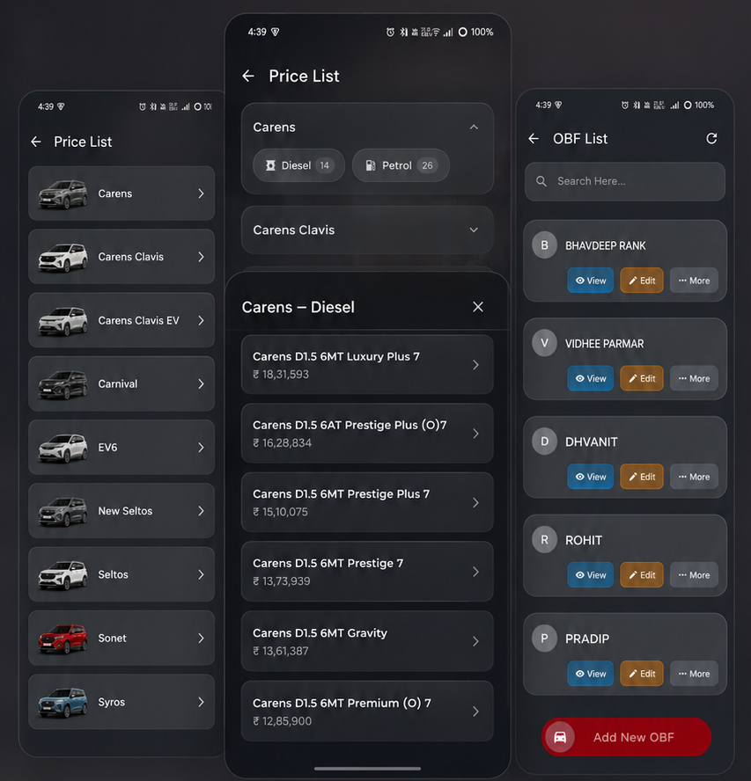Edit PRADIP's OBF
This screenshot has width=751, height=781.
tap(642, 674)
